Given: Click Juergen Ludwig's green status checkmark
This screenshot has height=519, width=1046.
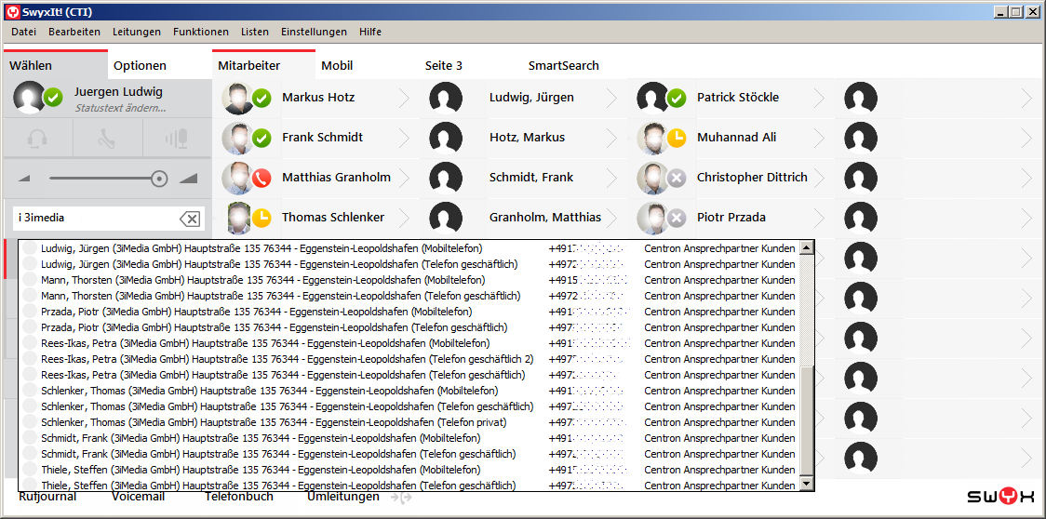Looking at the screenshot, I should [54, 97].
